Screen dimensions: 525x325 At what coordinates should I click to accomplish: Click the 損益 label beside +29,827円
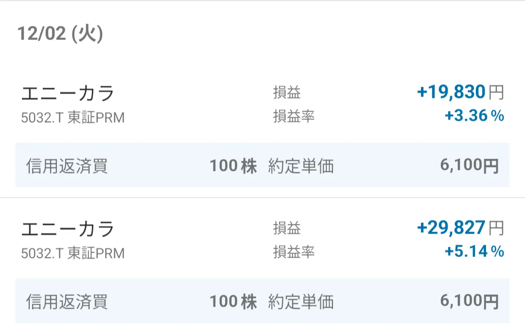coord(287,228)
